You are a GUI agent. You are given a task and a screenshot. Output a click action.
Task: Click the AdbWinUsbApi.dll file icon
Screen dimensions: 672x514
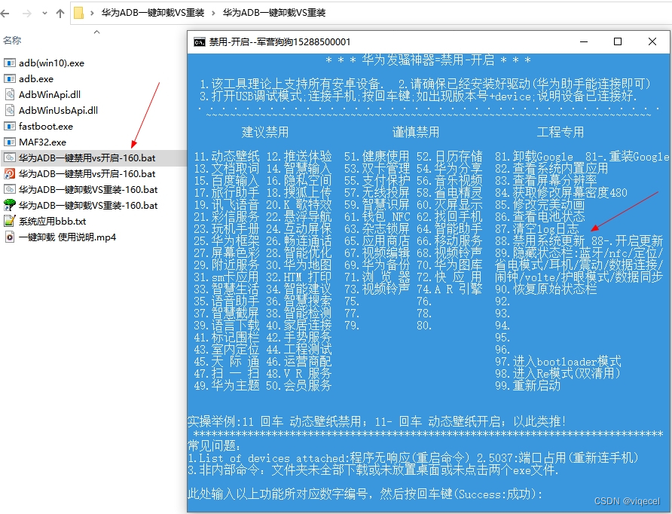[x=10, y=111]
